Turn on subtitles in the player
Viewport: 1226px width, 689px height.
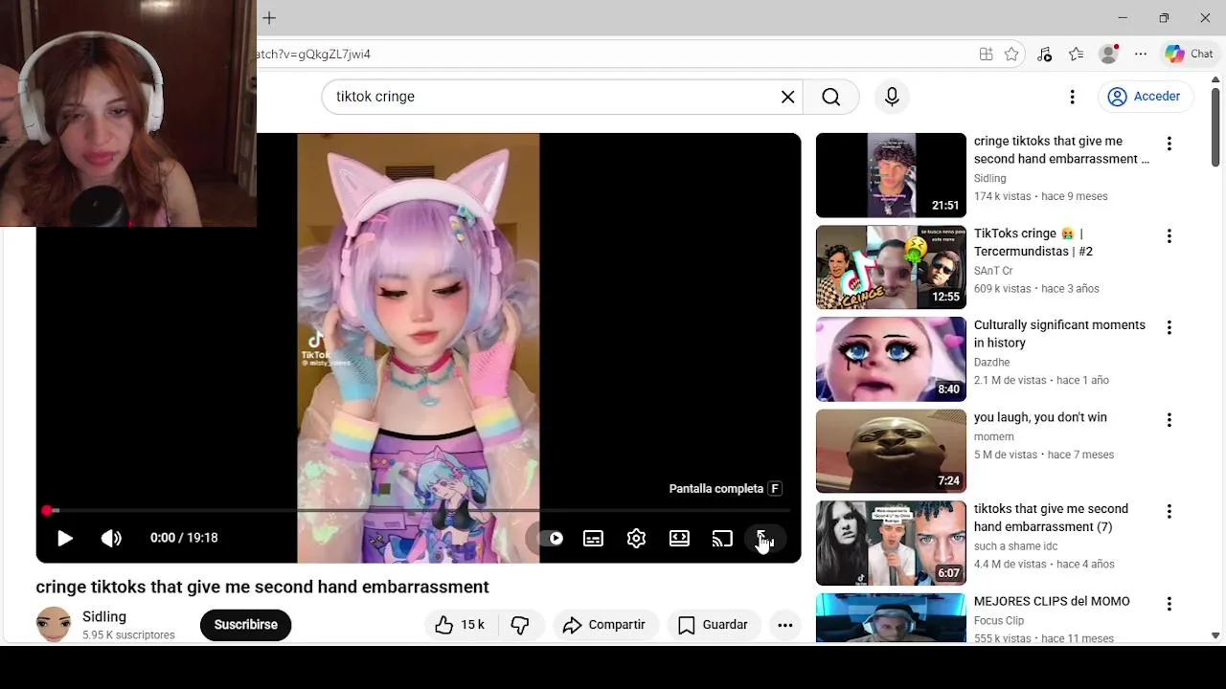pos(593,538)
